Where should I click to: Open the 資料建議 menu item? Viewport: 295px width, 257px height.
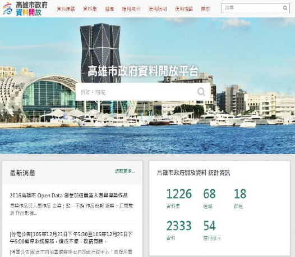tap(66, 9)
